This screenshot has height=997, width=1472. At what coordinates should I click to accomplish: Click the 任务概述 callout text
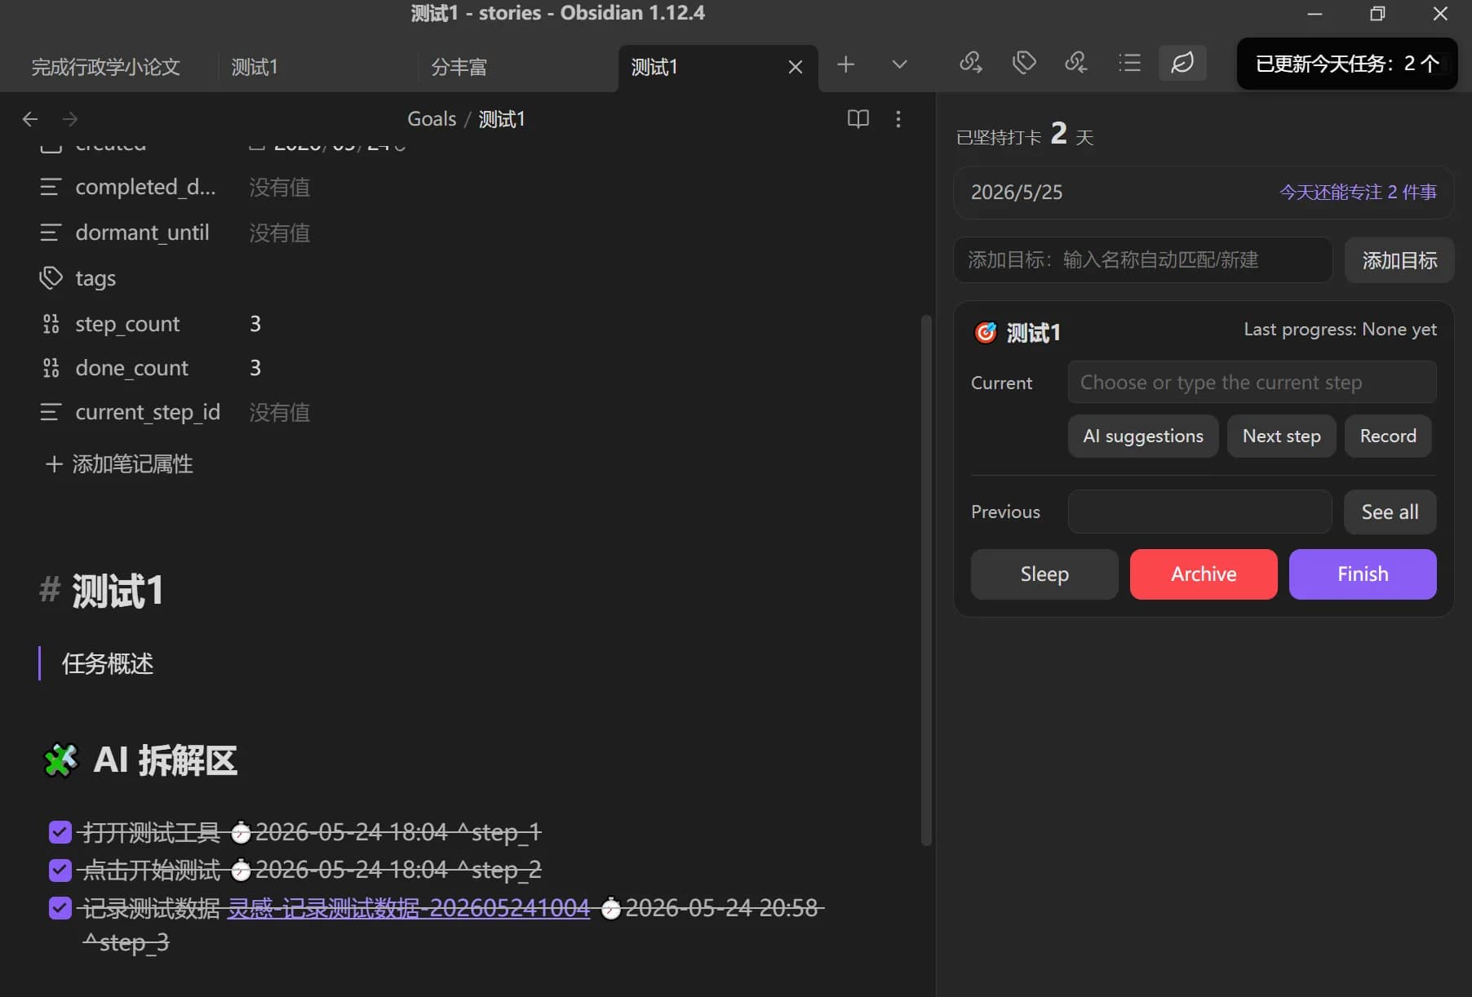coord(107,663)
